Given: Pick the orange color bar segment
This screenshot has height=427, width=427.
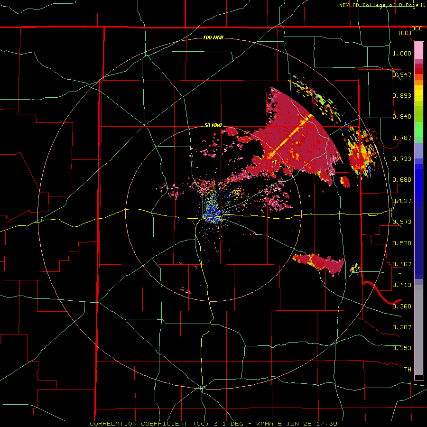Looking at the screenshot, I should pyautogui.click(x=419, y=80).
